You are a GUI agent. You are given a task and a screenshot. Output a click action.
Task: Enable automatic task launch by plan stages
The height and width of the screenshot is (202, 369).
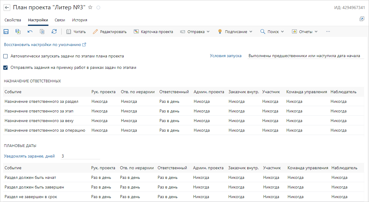(x=6, y=56)
